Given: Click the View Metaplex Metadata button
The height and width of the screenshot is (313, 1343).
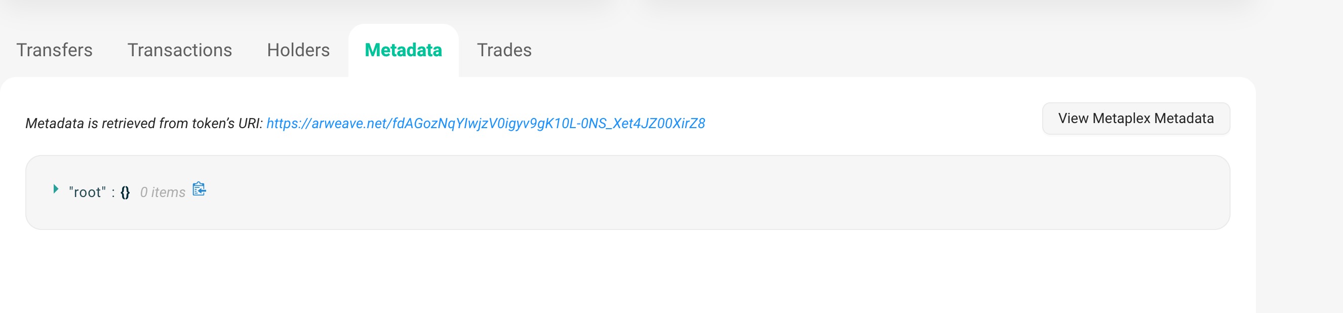Looking at the screenshot, I should point(1135,119).
